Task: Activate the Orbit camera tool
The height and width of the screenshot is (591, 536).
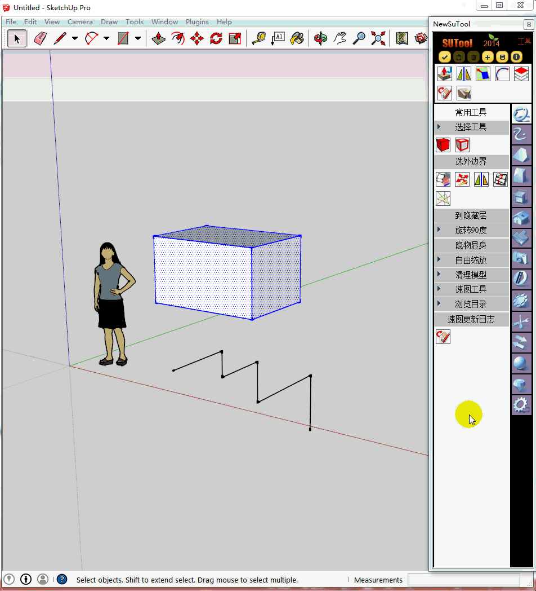Action: point(321,38)
